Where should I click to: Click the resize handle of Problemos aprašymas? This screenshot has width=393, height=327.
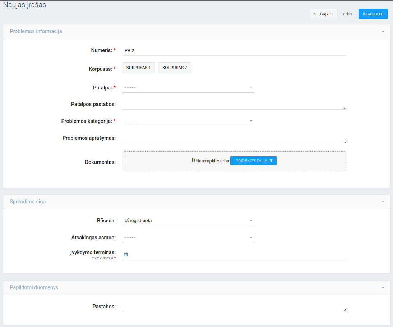345,141
